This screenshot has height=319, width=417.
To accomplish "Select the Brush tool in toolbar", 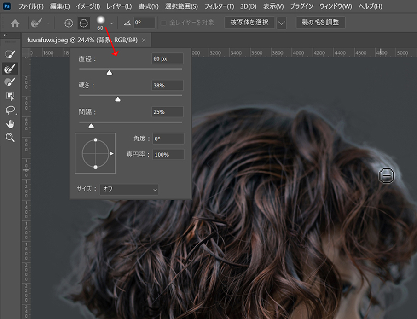I will (x=10, y=82).
